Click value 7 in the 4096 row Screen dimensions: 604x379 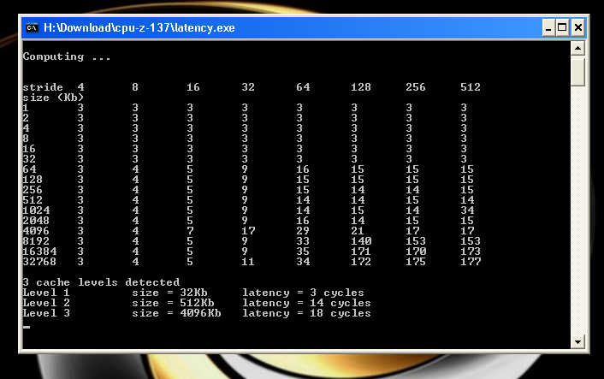190,231
